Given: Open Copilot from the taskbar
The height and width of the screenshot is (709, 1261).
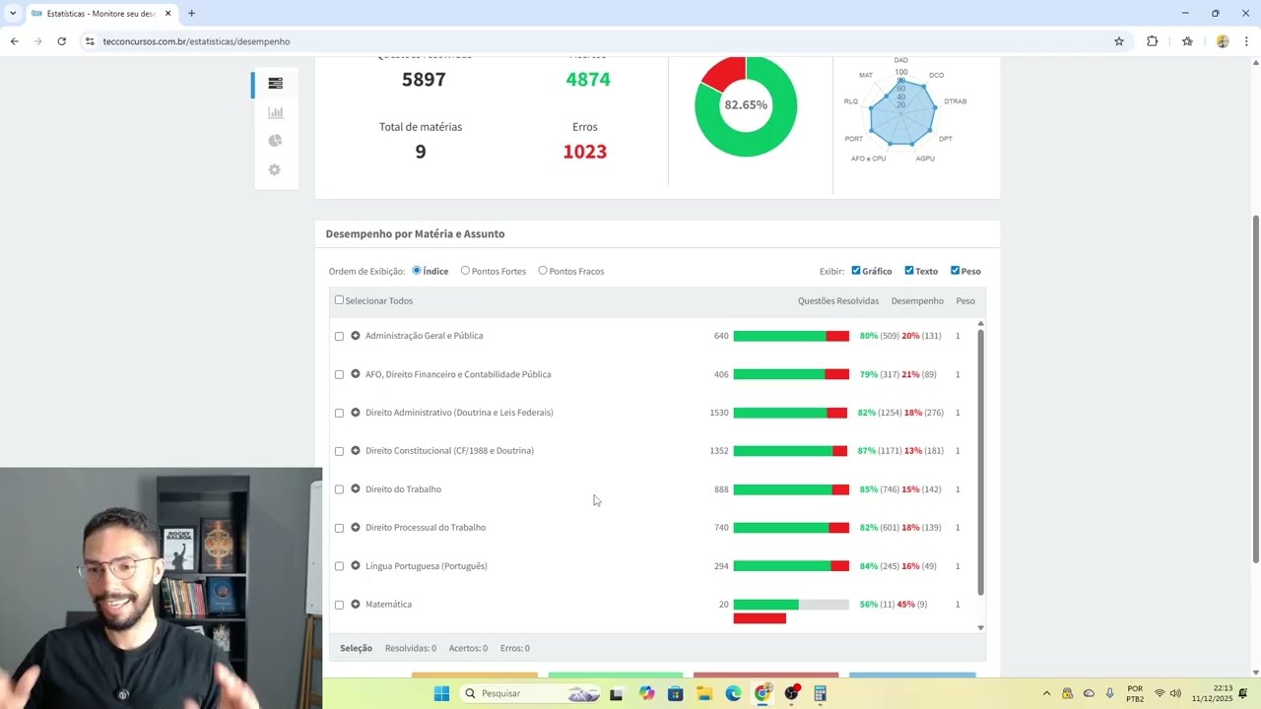Looking at the screenshot, I should tap(646, 693).
